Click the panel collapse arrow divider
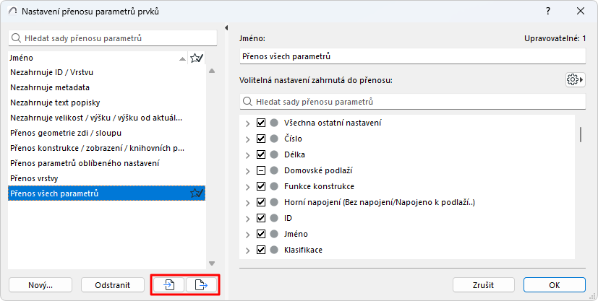This screenshot has height=301, width=598. (x=226, y=28)
